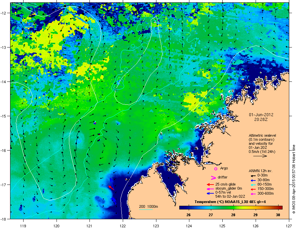
Task: Click the 01-Jun 20Z text line
Action: pyautogui.click(x=258, y=148)
